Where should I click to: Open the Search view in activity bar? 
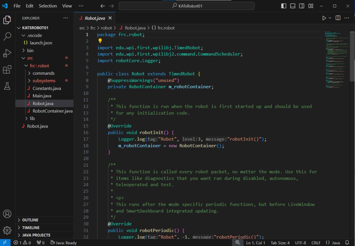click(x=7, y=36)
